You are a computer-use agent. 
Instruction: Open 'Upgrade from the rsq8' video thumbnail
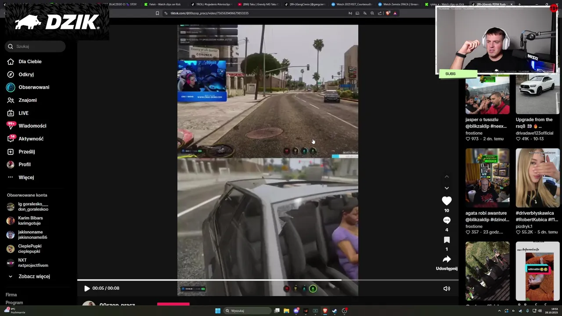pyautogui.click(x=537, y=94)
